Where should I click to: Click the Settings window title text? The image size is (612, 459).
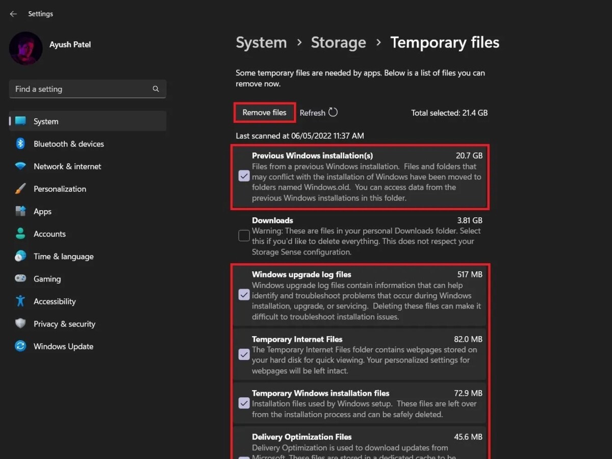40,14
